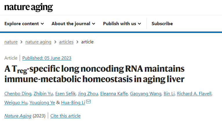
Task: Open Richard A. Flavell author link
Action: tap(194, 94)
